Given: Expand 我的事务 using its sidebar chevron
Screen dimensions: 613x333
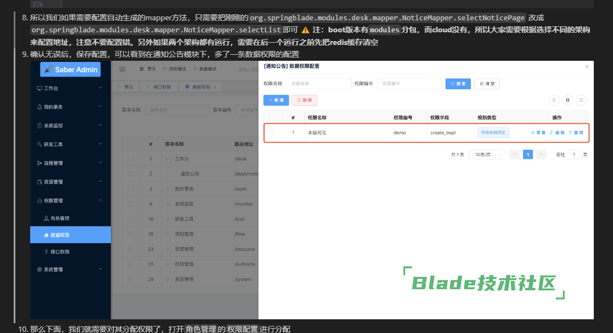Looking at the screenshot, I should click(x=100, y=107).
